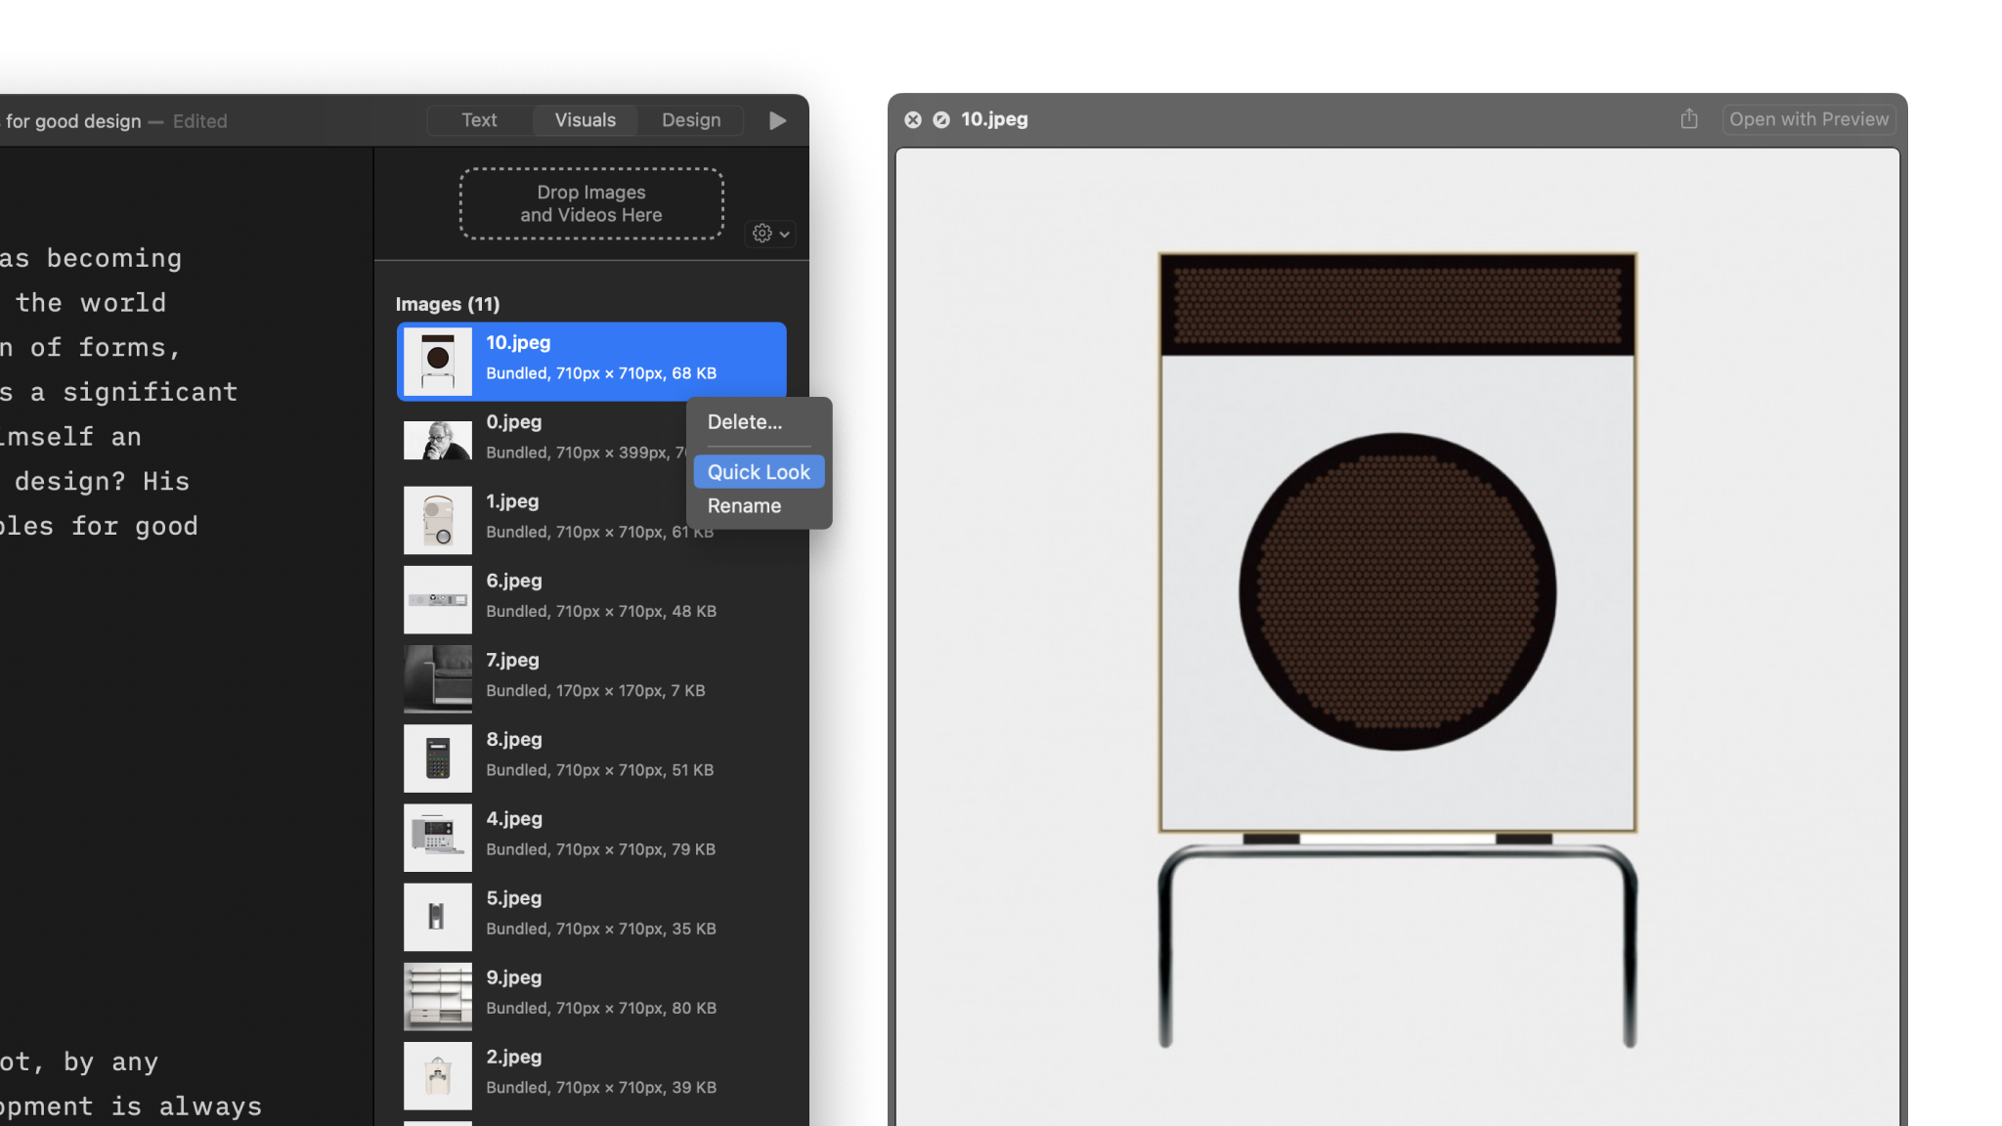
Task: Select the 9.jpeg shelving thumbnail
Action: (438, 996)
